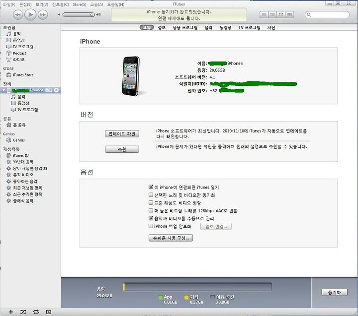Click the low-volume speaker icon
This screenshot has width=358, height=316.
[x=59, y=14]
